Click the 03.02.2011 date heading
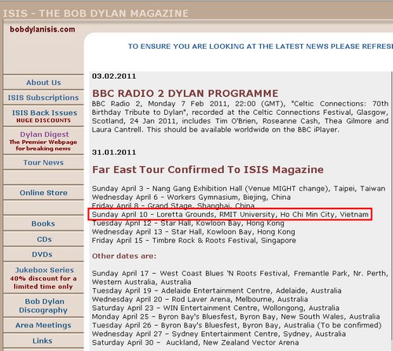 (x=114, y=76)
